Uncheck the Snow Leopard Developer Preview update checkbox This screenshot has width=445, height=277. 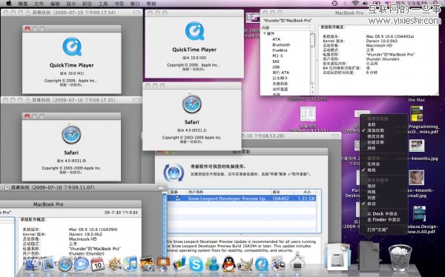(x=178, y=198)
